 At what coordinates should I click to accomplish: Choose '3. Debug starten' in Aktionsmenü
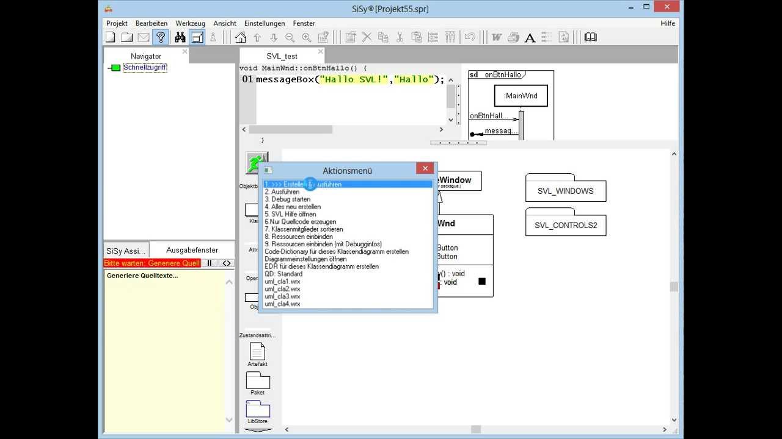click(x=287, y=199)
